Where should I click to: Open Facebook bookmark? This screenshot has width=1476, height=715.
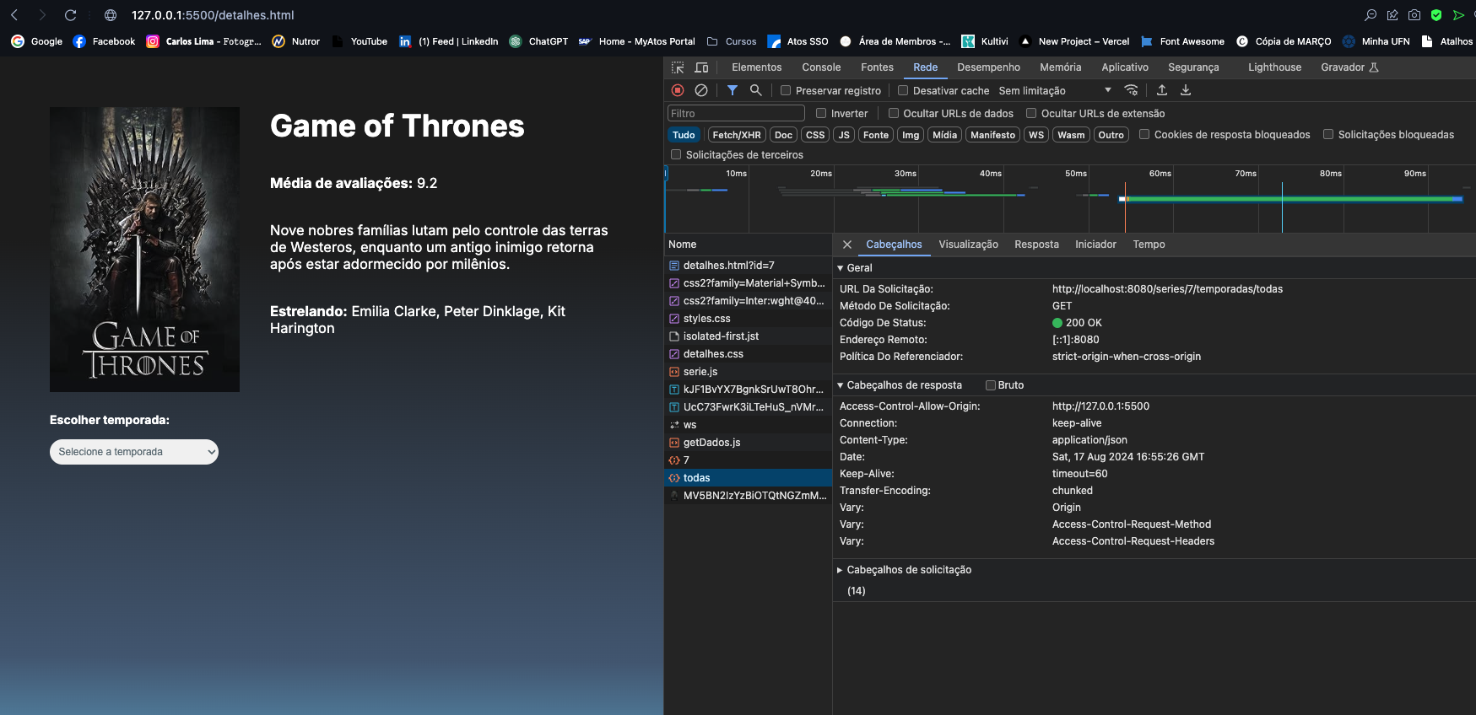tap(104, 41)
